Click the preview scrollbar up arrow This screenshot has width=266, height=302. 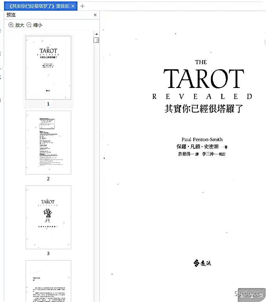click(x=96, y=34)
